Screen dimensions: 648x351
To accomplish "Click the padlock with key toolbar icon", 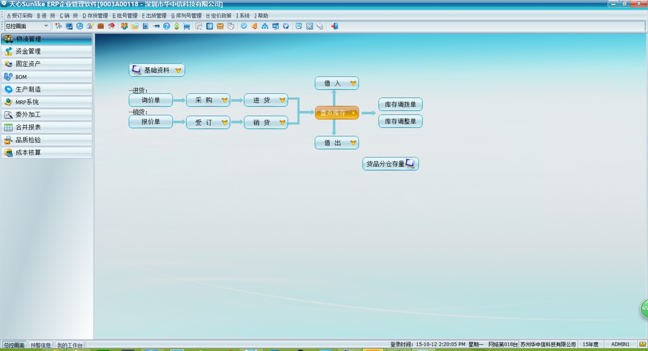I will (x=90, y=26).
